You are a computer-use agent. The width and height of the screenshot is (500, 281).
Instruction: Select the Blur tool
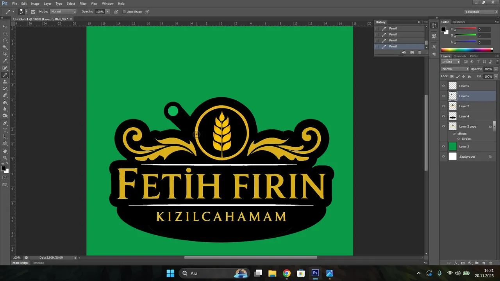pos(5,109)
